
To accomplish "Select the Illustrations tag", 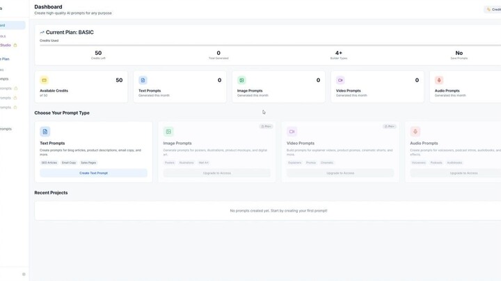I will pos(186,162).
